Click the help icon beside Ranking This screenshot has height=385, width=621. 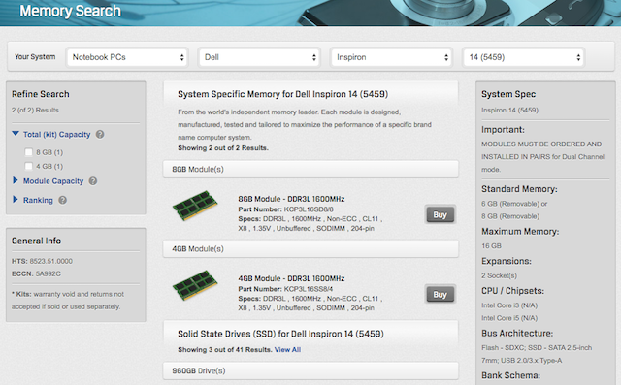[x=62, y=200]
